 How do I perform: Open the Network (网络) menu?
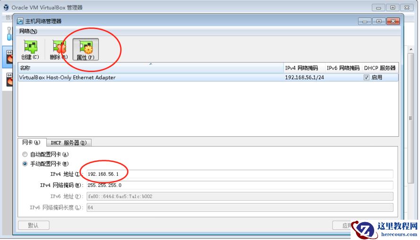click(28, 31)
